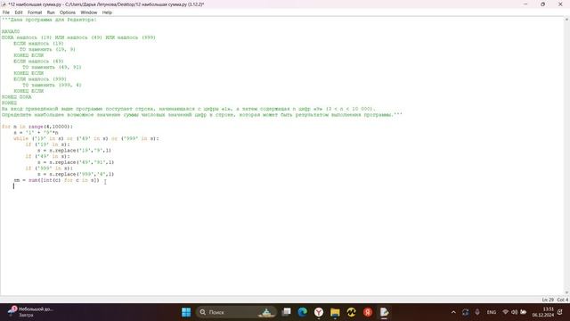Screen dimensions: 570x321
Task: Open the clock and date 13:51
Action: [x=543, y=312]
